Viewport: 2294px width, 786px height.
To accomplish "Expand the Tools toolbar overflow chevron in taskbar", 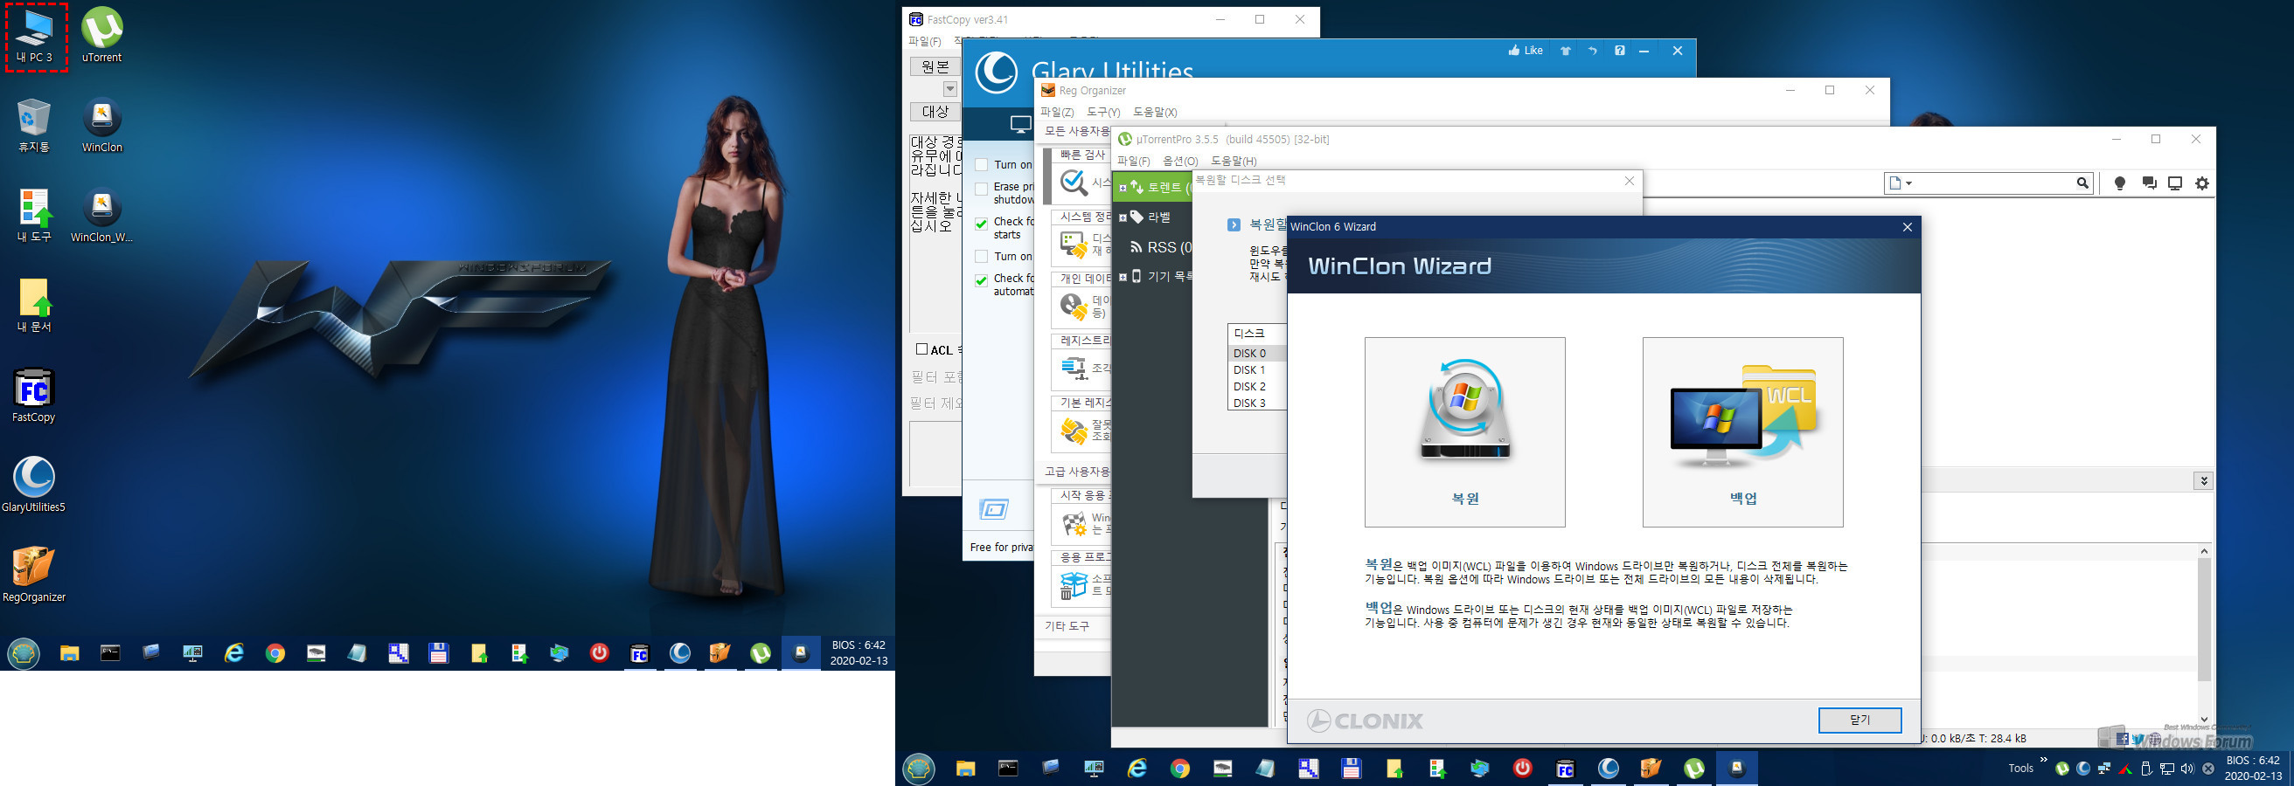I will pyautogui.click(x=2044, y=760).
